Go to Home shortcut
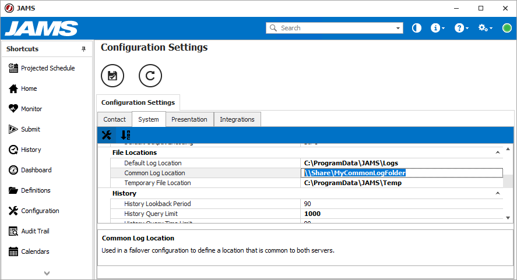This screenshot has height=280, width=517. (23, 88)
